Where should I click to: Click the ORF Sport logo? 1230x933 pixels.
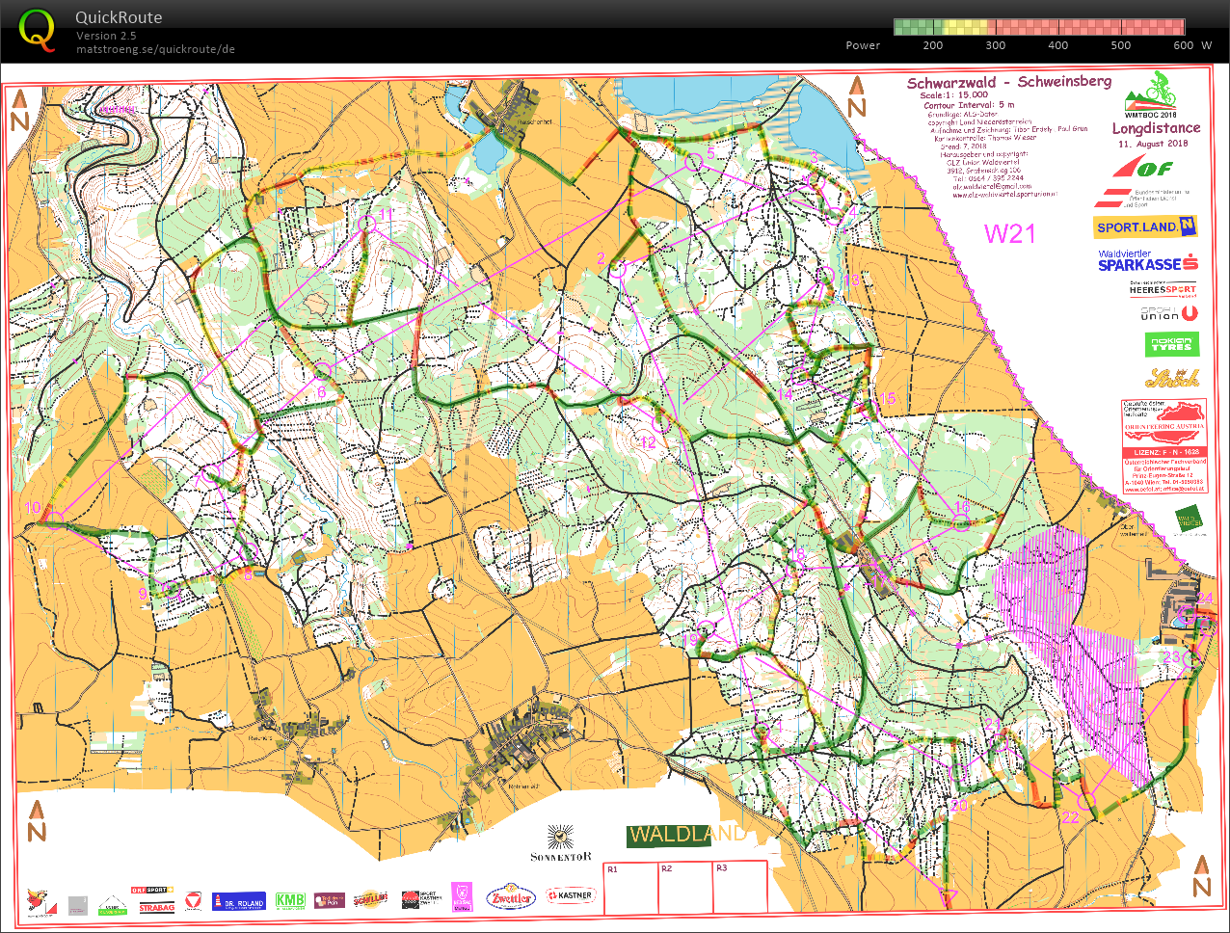click(x=154, y=891)
